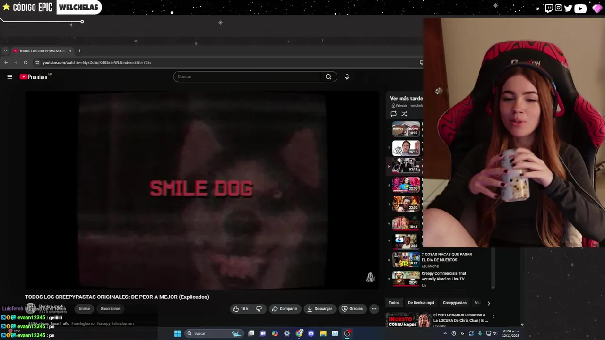
Task: Activate voice search microphone
Action: 347,76
